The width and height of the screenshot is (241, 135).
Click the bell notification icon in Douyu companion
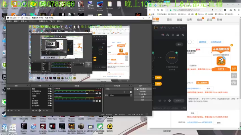(x=177, y=35)
